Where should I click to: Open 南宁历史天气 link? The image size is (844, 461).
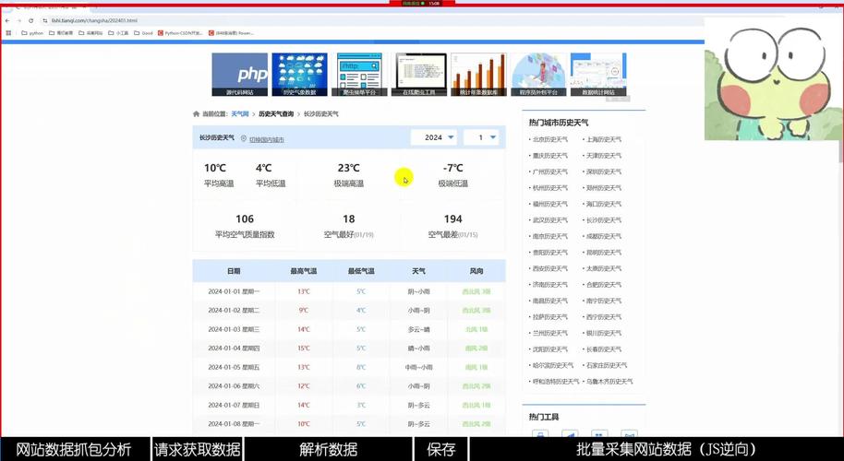[x=603, y=301]
